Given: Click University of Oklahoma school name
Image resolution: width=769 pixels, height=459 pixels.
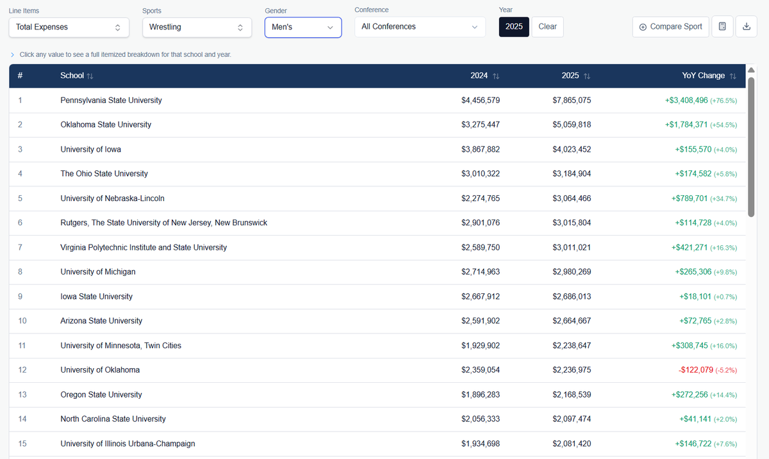Looking at the screenshot, I should coord(100,369).
